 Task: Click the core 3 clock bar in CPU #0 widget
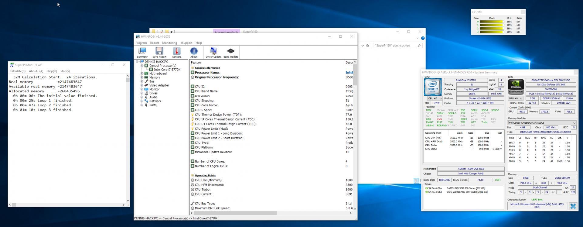[x=492, y=32]
